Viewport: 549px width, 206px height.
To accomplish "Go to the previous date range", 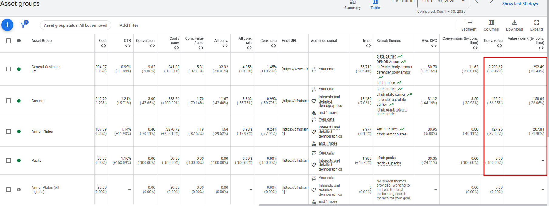I will pos(477,2).
